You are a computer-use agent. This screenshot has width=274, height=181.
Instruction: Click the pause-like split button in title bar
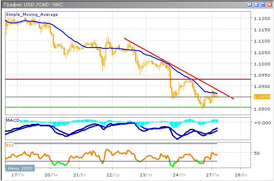(x=250, y=4)
